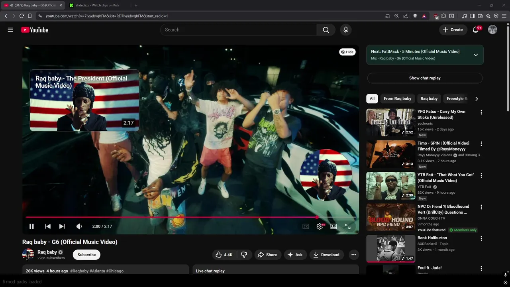Like the video (4.4K)
This screenshot has width=510, height=287.
pos(224,255)
